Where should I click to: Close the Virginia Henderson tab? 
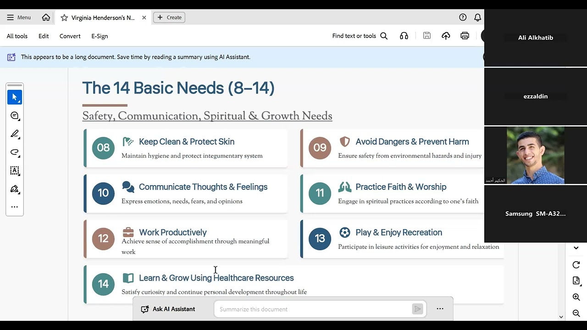point(144,17)
